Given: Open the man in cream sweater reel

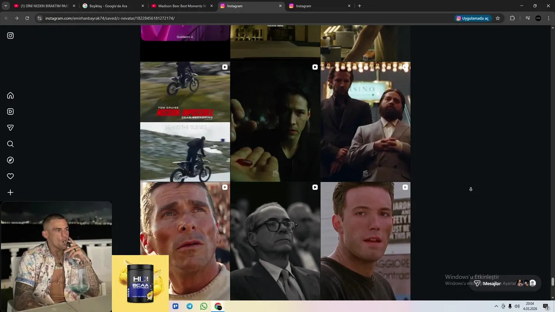Looking at the screenshot, I should [x=185, y=241].
